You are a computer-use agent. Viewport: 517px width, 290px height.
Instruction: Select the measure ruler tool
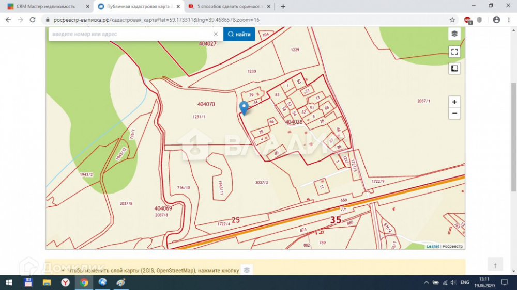pyautogui.click(x=454, y=68)
